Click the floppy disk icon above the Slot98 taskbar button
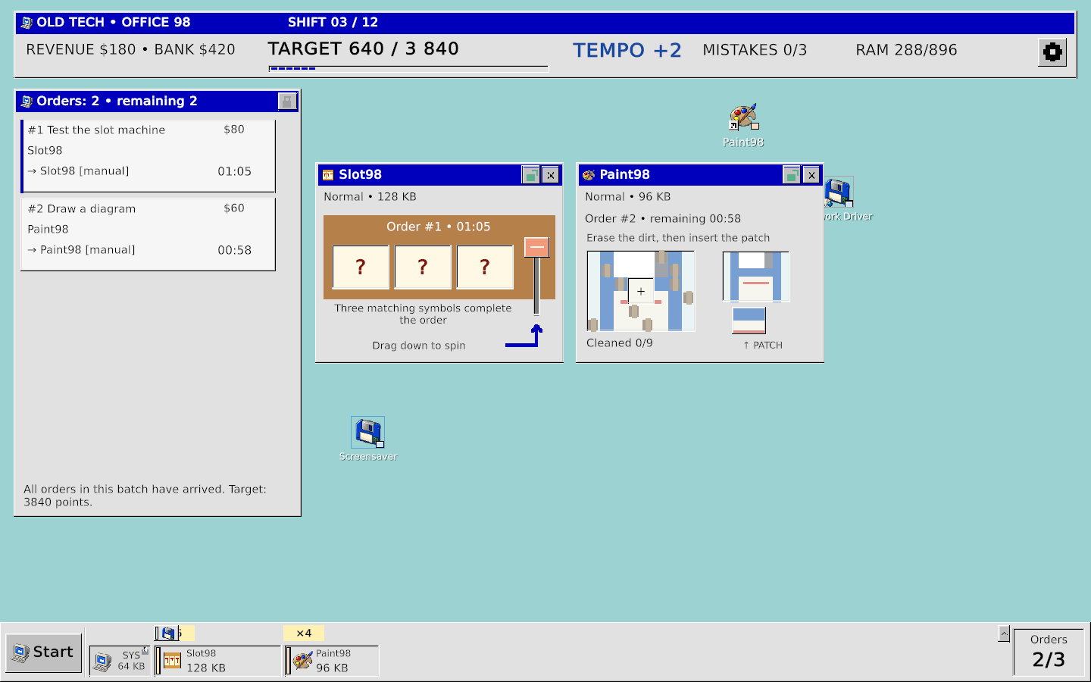The width and height of the screenshot is (1091, 682). [168, 633]
